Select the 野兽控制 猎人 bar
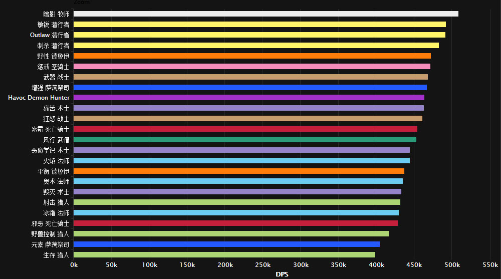 click(x=231, y=234)
